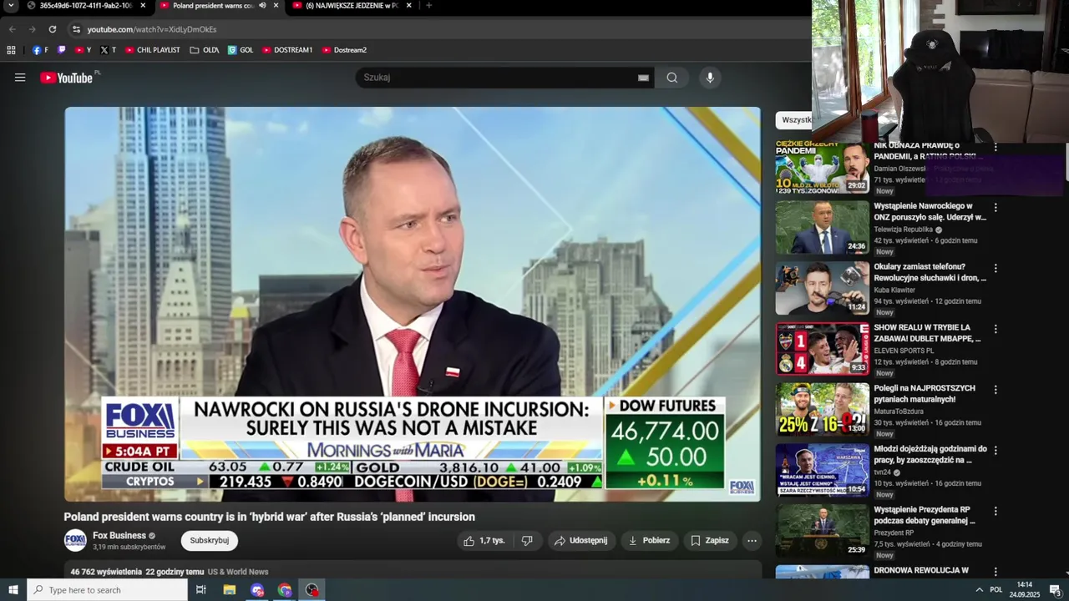Open the X T bookmark
Viewport: 1069px width, 601px height.
(108, 50)
